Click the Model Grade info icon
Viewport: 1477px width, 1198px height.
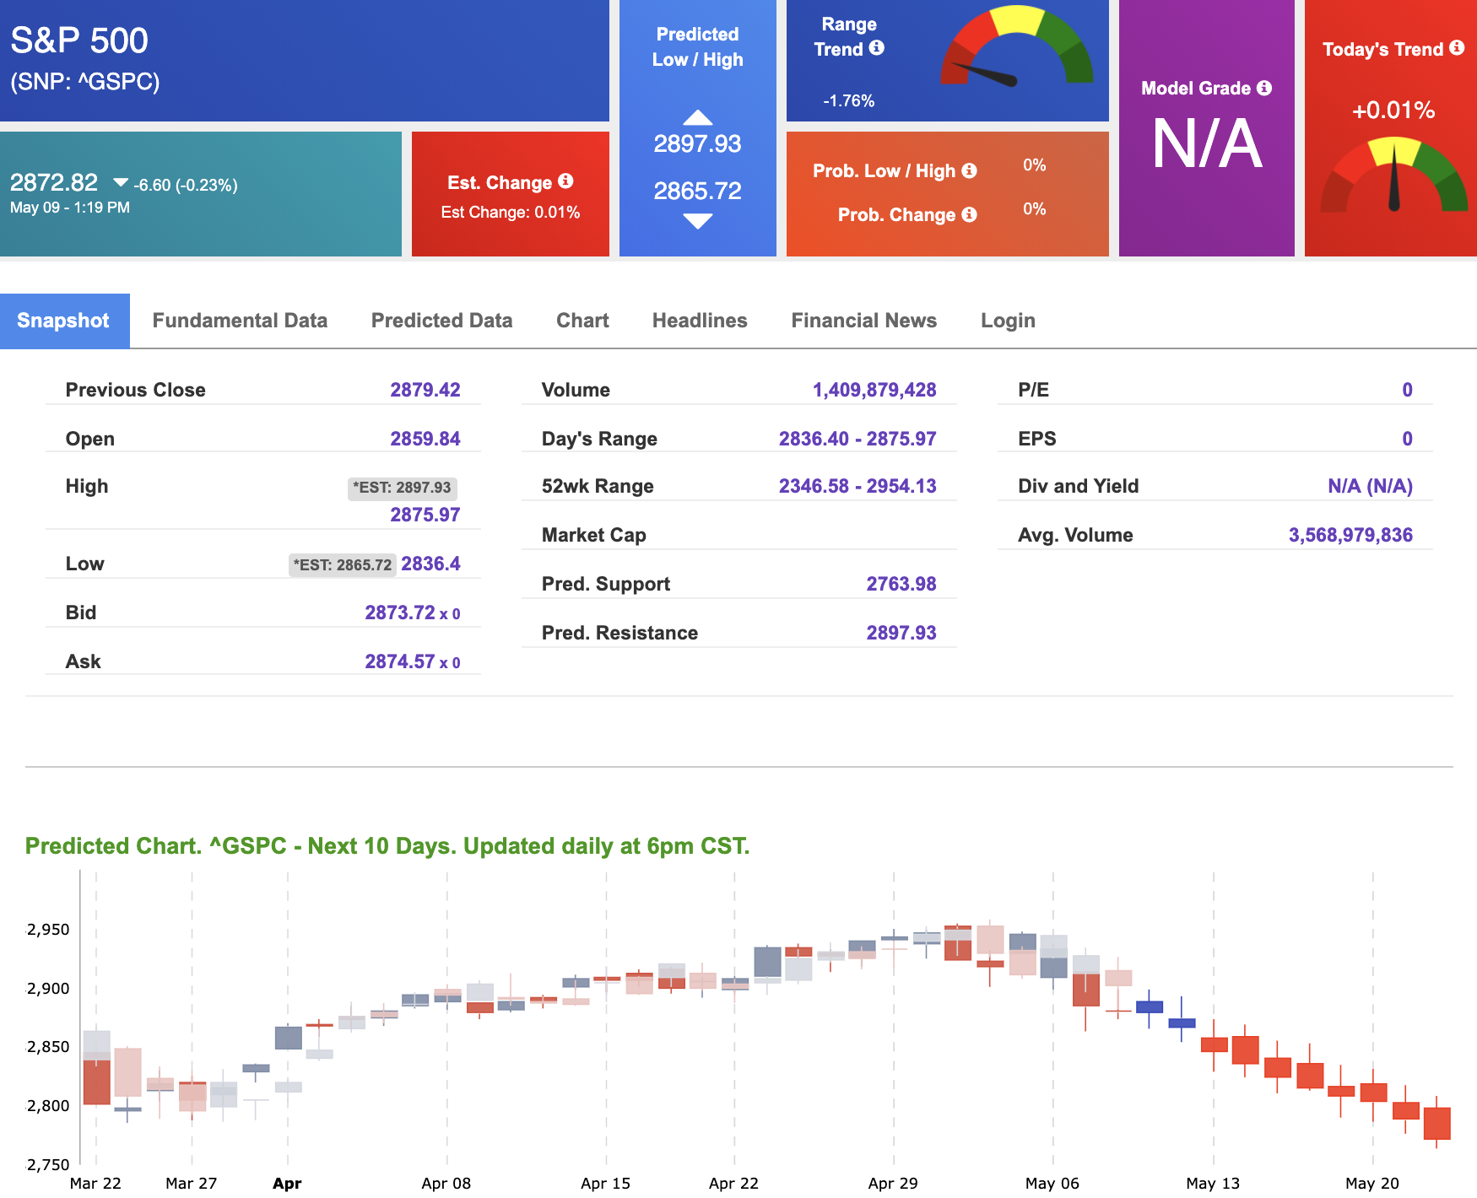[1264, 88]
